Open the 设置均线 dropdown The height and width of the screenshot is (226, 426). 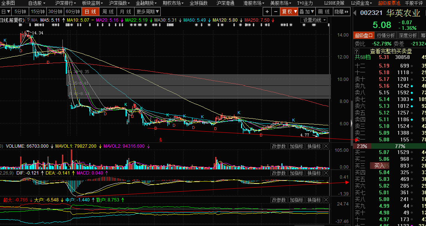314,20
